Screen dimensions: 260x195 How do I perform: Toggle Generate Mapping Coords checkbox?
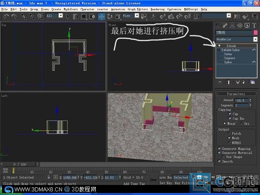[x=219, y=148]
